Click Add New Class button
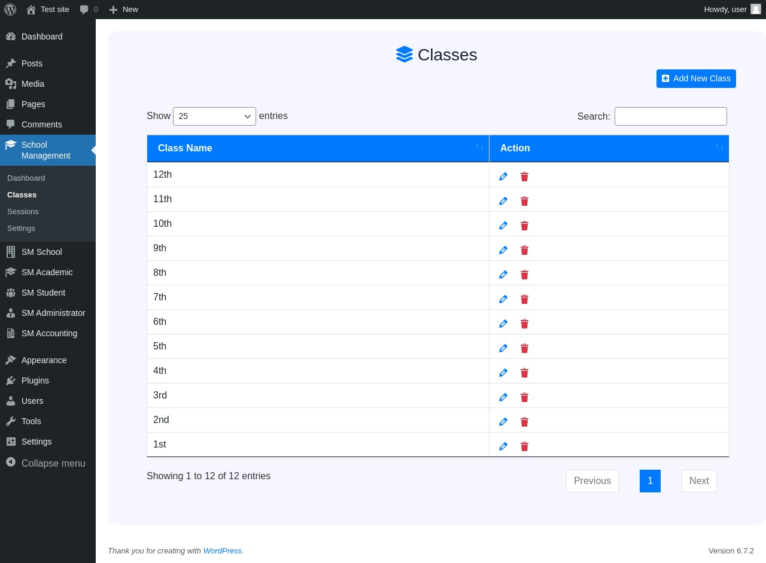Image resolution: width=766 pixels, height=563 pixels. [x=696, y=78]
